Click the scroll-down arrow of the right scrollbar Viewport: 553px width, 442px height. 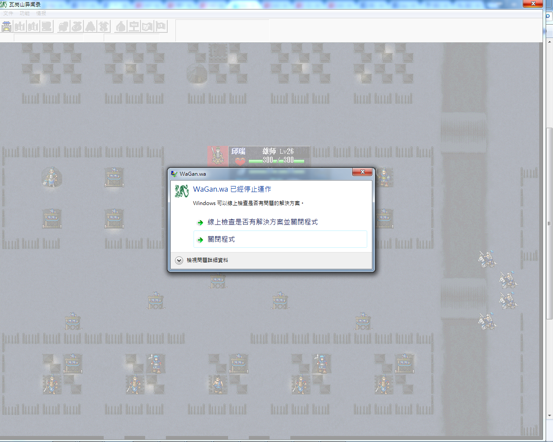click(549, 416)
